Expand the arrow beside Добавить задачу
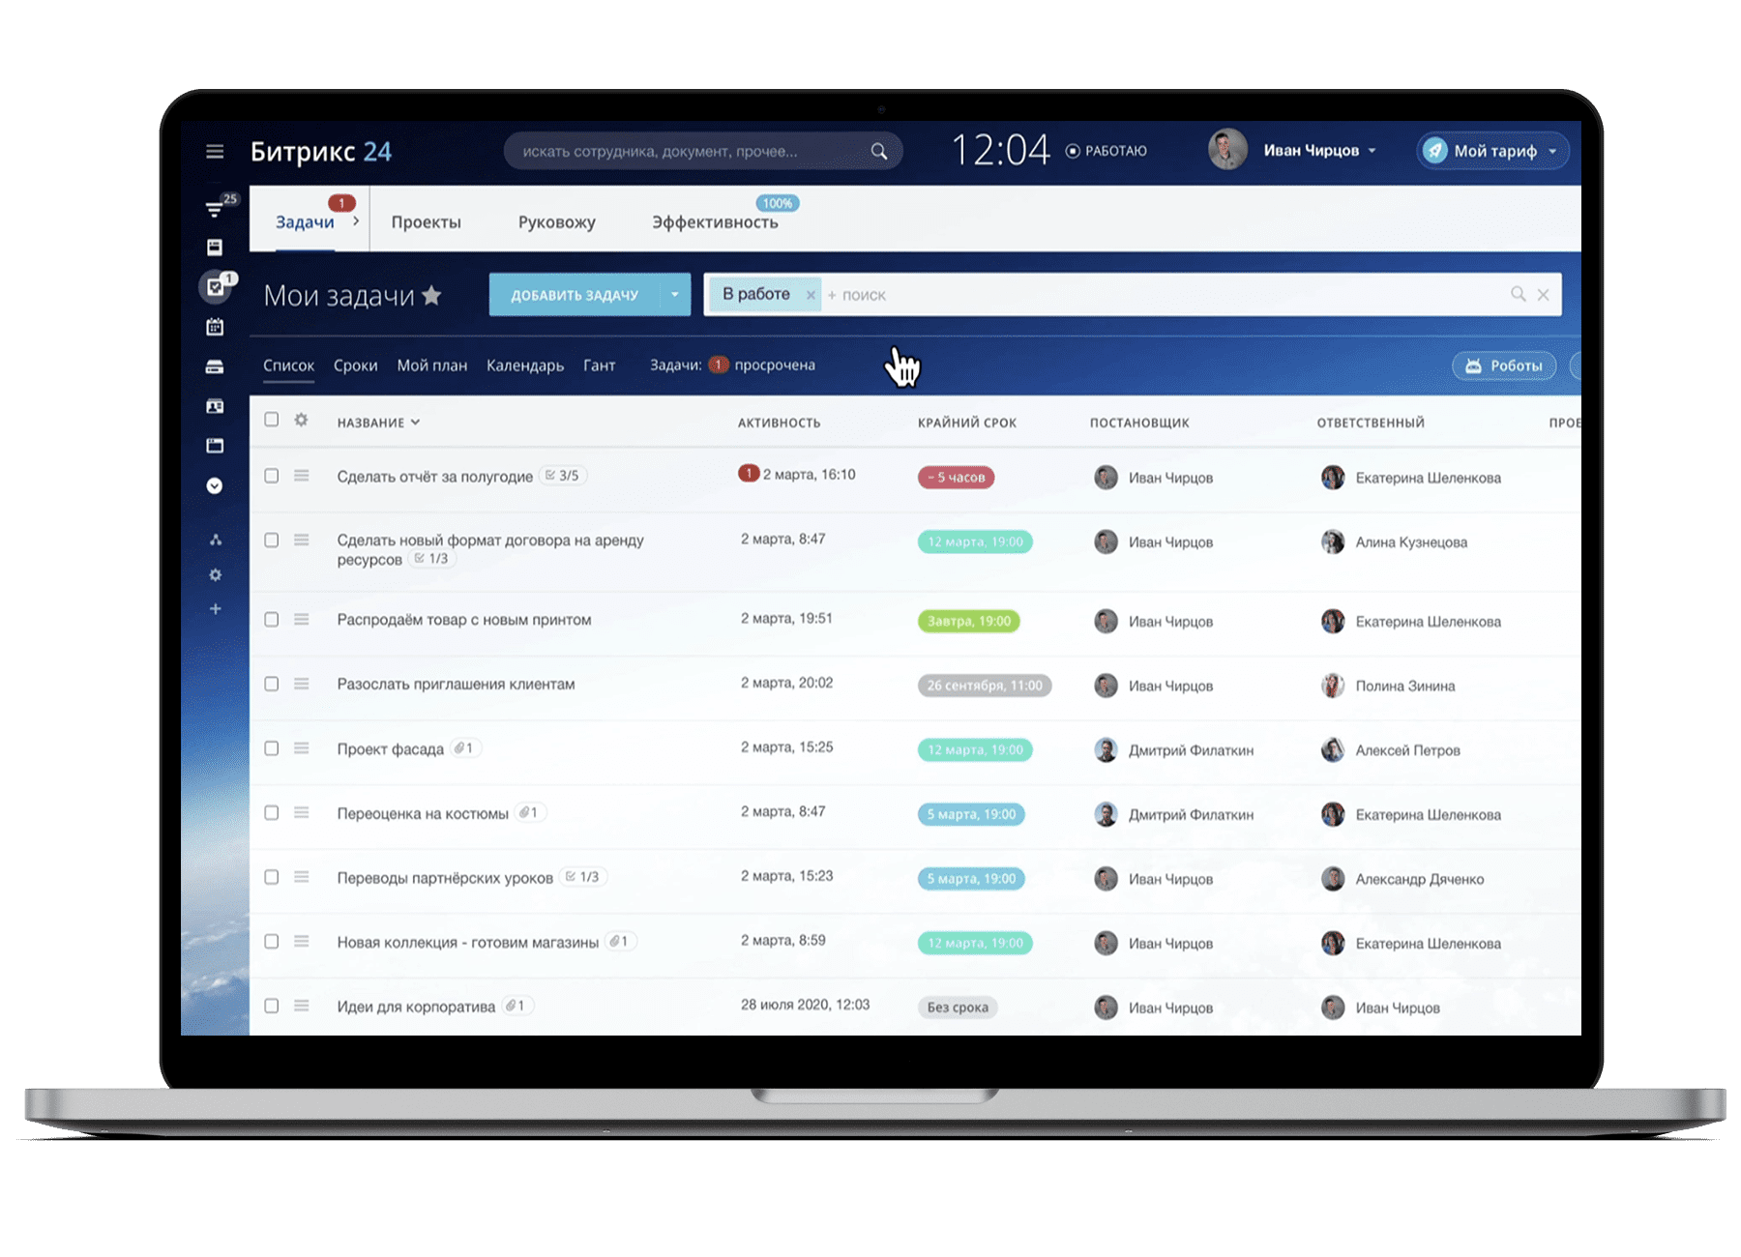 coord(675,295)
